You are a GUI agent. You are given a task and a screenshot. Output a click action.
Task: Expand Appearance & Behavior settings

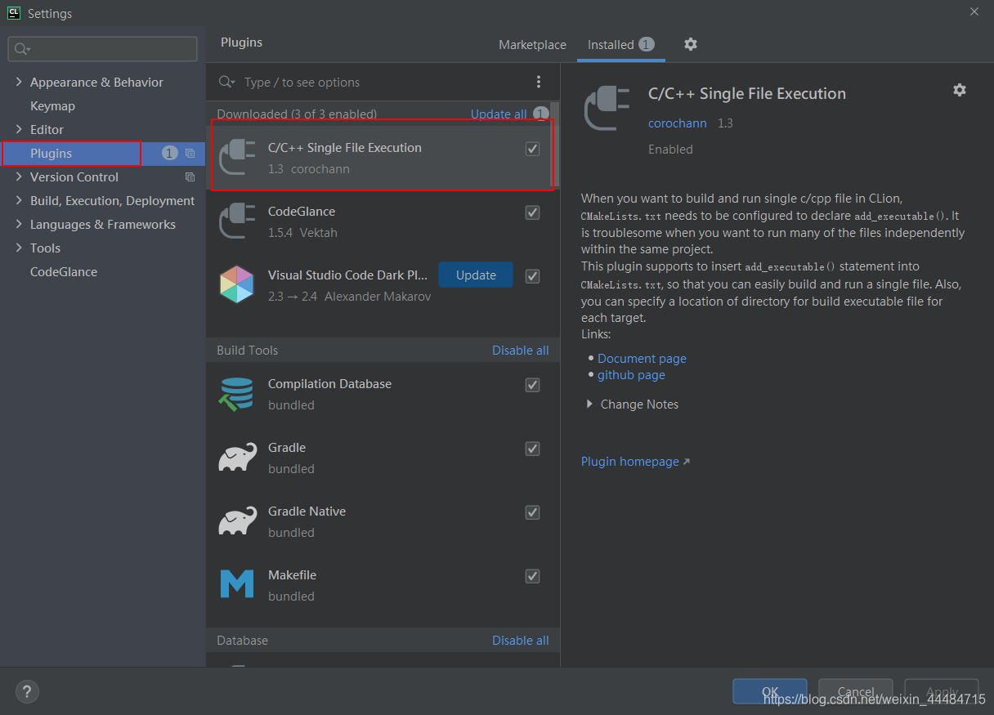point(18,83)
